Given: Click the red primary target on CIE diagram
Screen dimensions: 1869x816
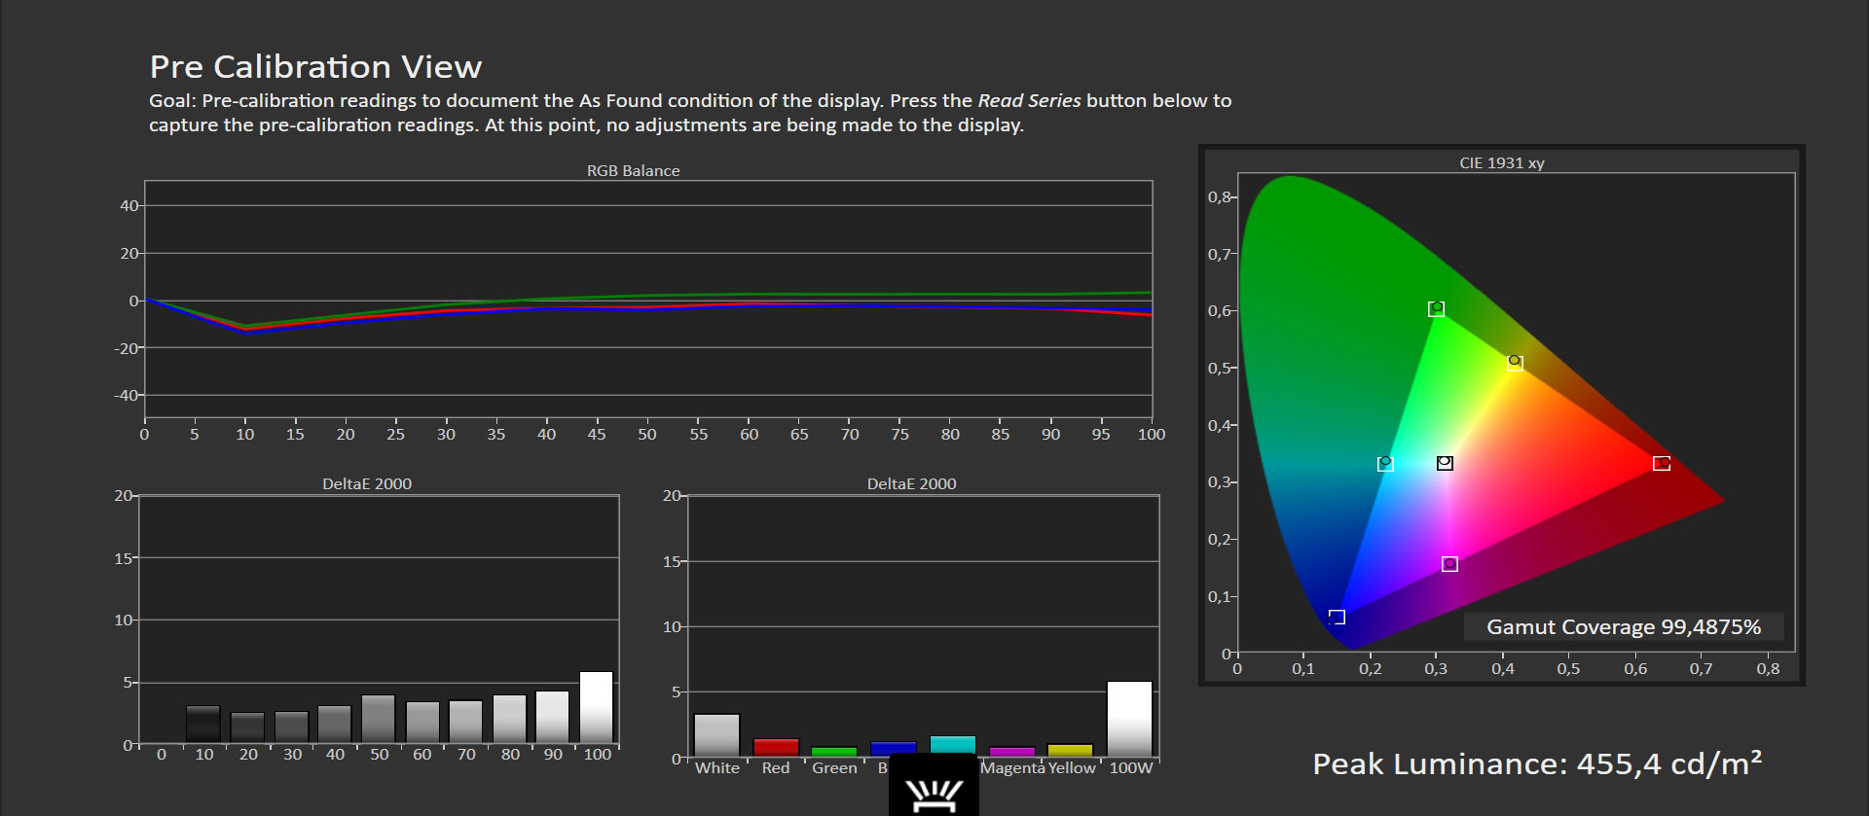Looking at the screenshot, I should (x=1662, y=463).
